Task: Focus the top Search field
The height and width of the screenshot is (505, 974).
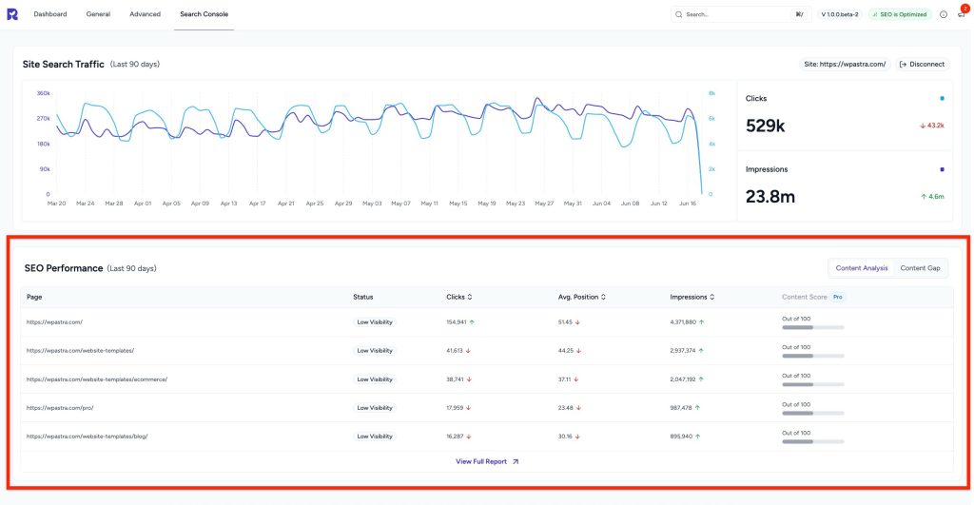Action: (x=740, y=14)
